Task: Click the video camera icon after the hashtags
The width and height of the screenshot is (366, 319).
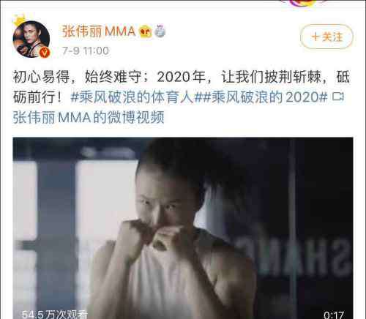Action: tap(338, 97)
